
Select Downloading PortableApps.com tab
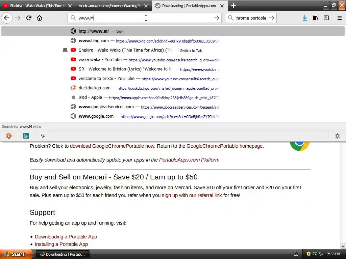189,5
